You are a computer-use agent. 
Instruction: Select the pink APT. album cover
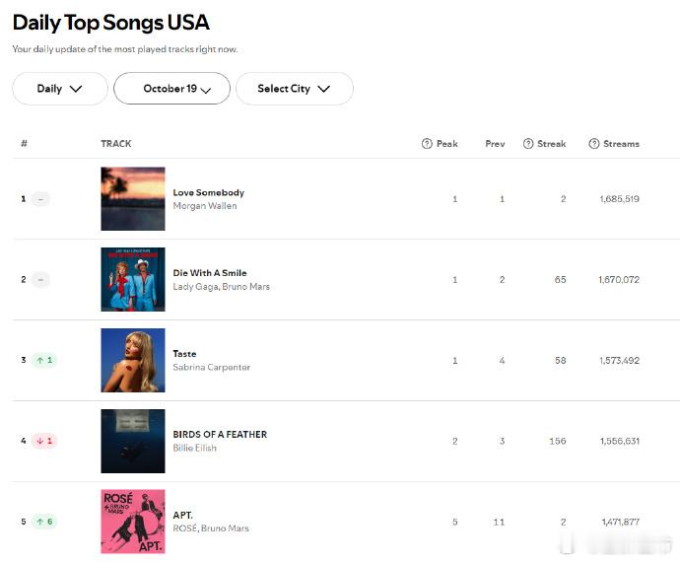133,522
